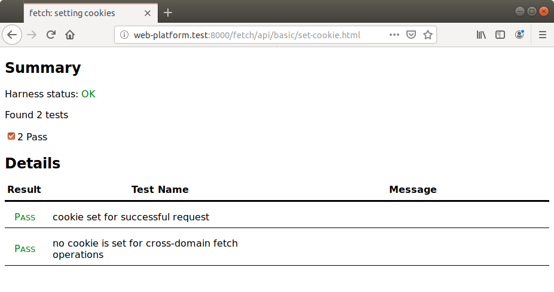Open page actions three-dot menu
Image resolution: width=554 pixels, height=292 pixels.
tap(394, 35)
